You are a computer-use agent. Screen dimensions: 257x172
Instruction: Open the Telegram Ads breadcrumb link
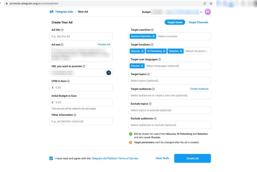[64, 12]
